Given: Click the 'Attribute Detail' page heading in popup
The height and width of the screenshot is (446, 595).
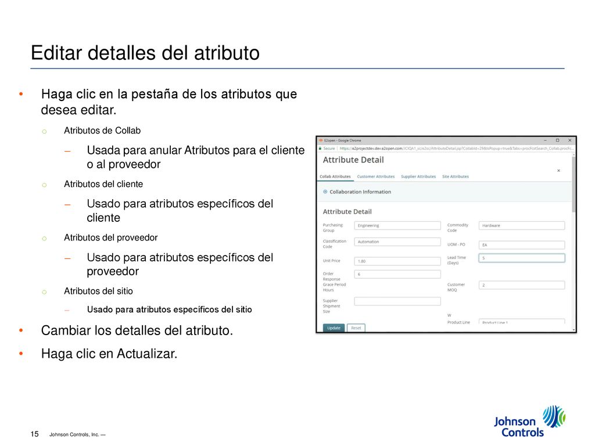Looking at the screenshot, I should 353,160.
